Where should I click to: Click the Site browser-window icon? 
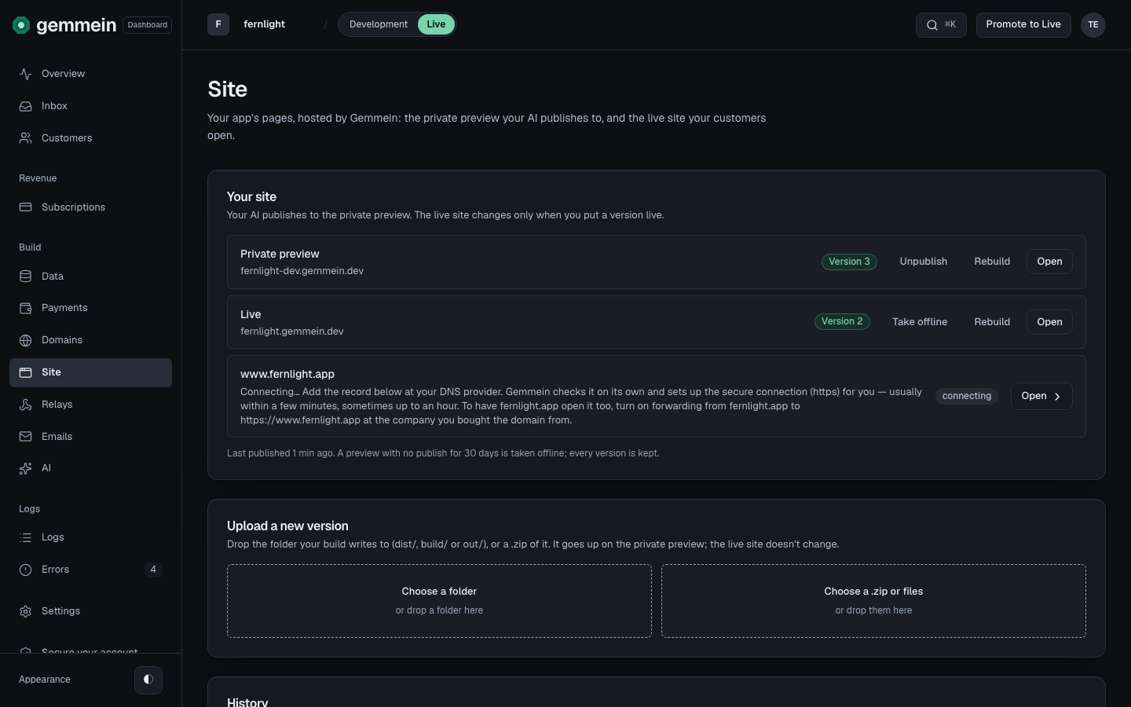click(x=26, y=372)
